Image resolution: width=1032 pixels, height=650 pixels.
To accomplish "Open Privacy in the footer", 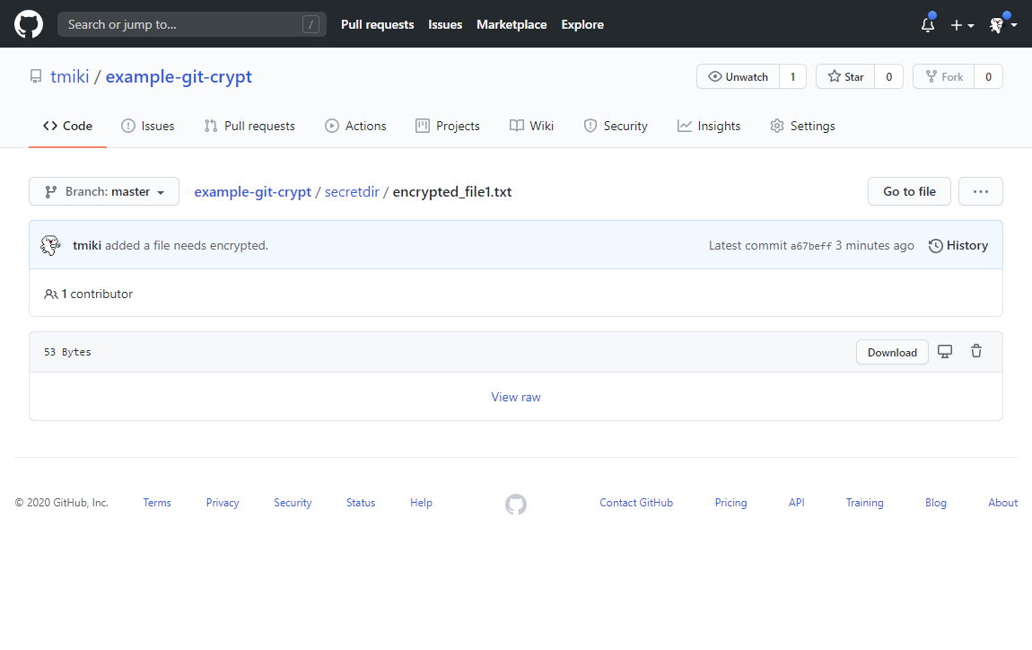I will (x=223, y=503).
